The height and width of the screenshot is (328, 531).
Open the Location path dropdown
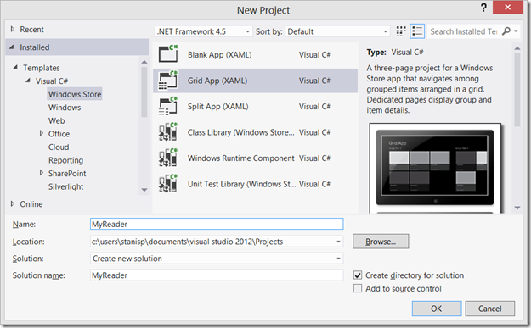tap(338, 242)
